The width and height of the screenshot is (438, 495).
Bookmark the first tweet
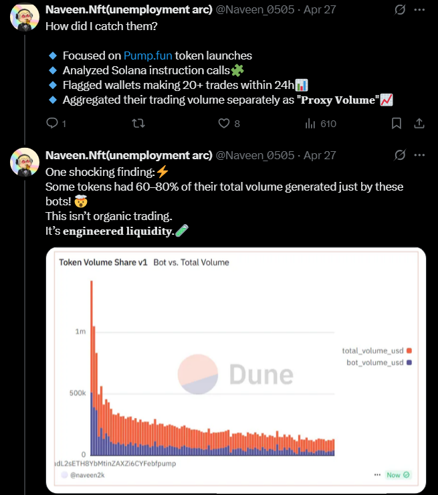tap(397, 123)
